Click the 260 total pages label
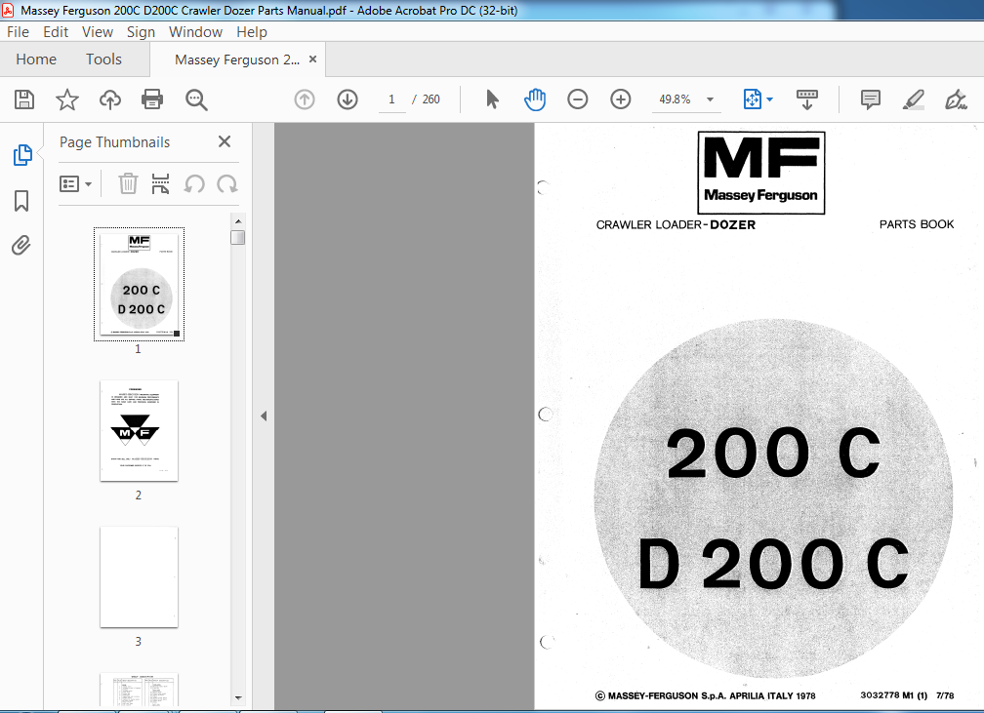This screenshot has width=984, height=713. [x=430, y=99]
